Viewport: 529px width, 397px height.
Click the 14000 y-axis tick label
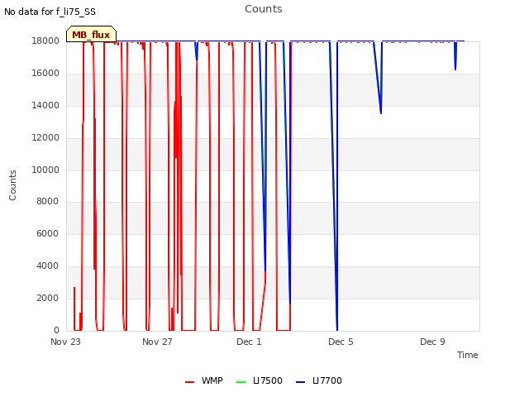click(x=45, y=105)
